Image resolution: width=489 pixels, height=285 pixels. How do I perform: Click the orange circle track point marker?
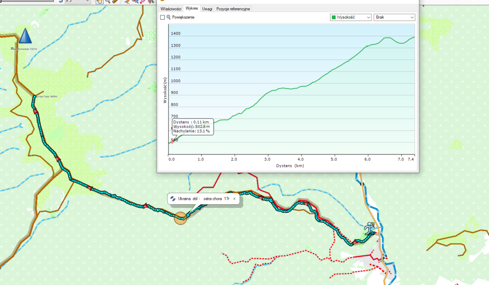181,218
